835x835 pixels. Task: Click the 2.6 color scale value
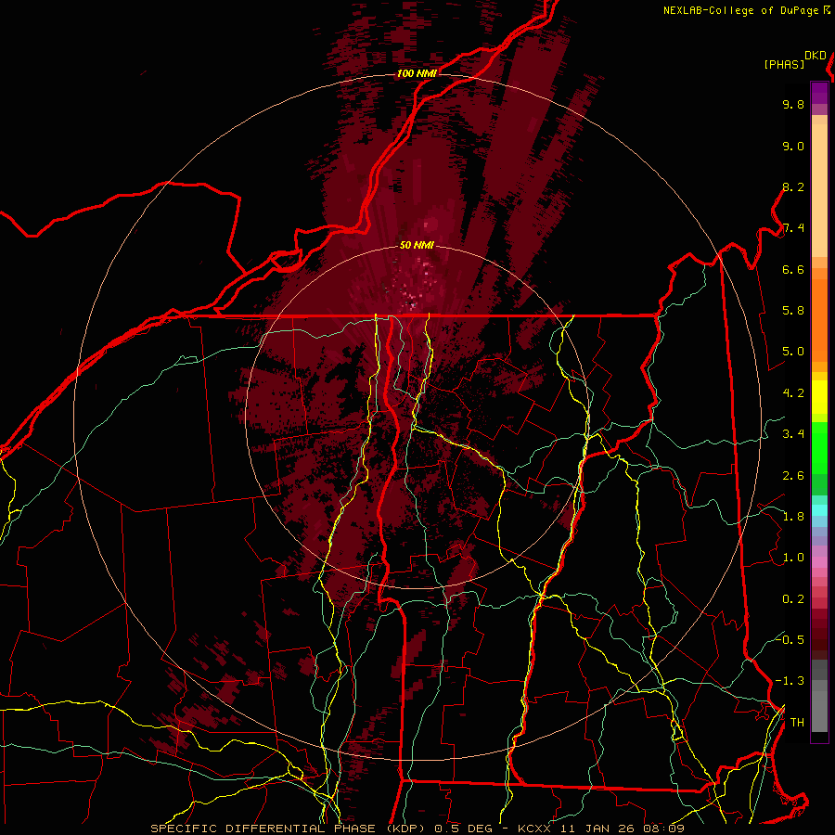tap(793, 476)
